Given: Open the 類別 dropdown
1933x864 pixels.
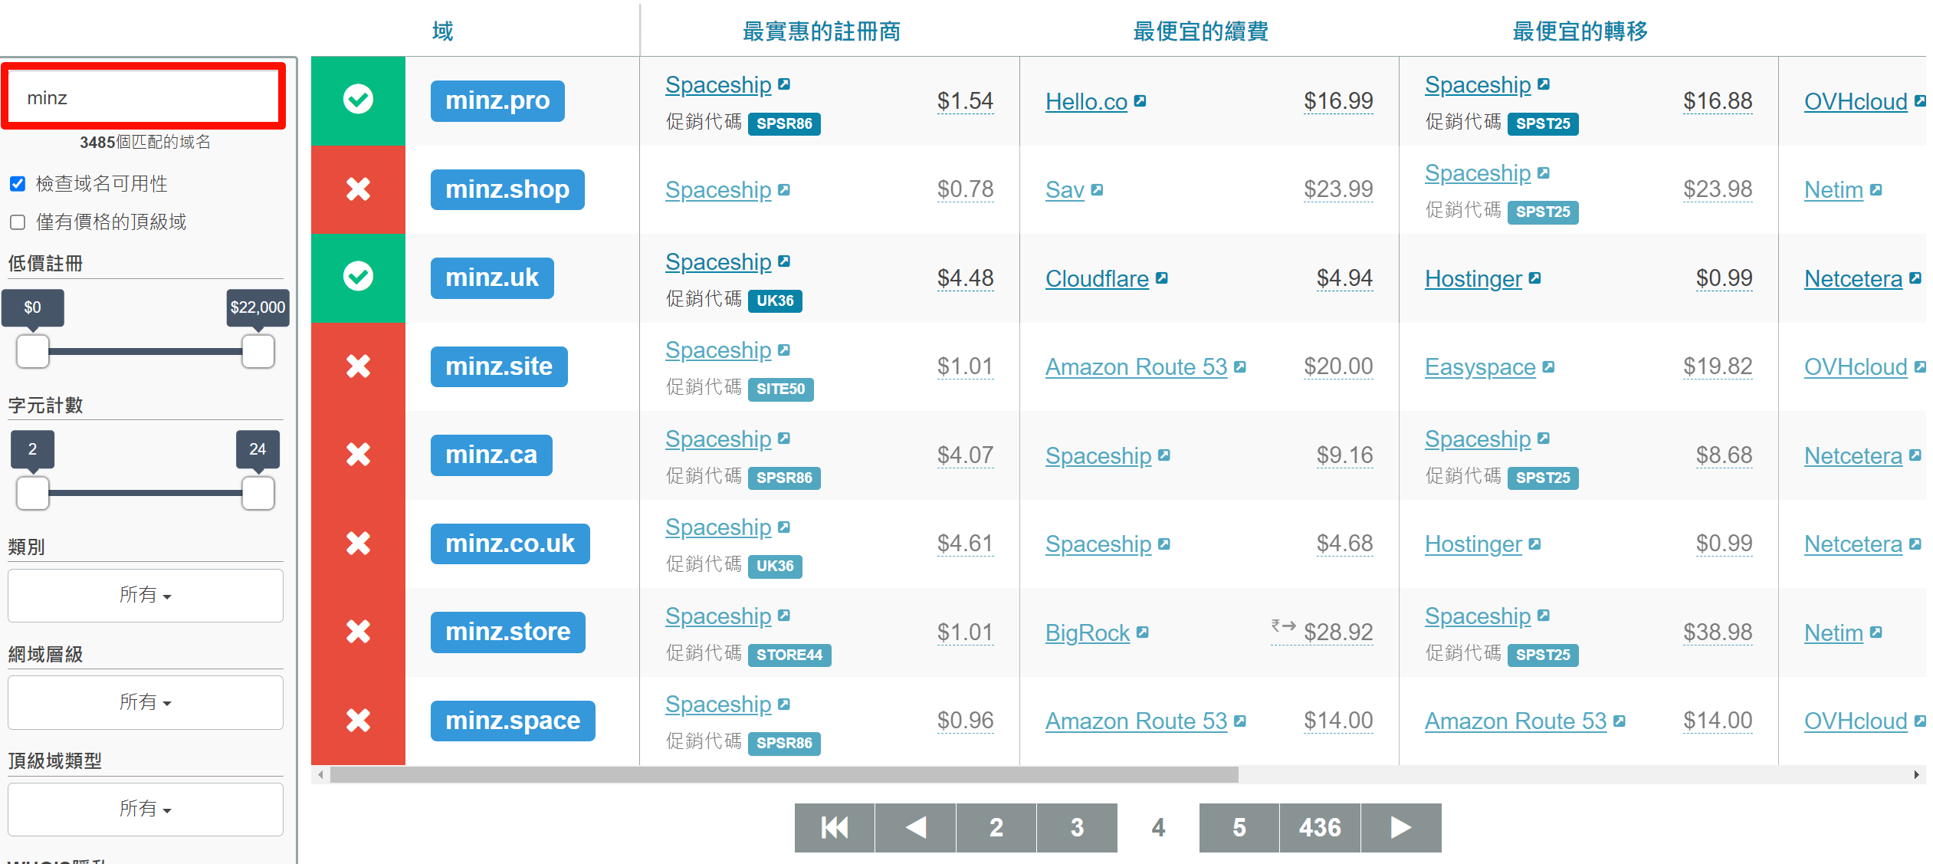Looking at the screenshot, I should coord(146,595).
